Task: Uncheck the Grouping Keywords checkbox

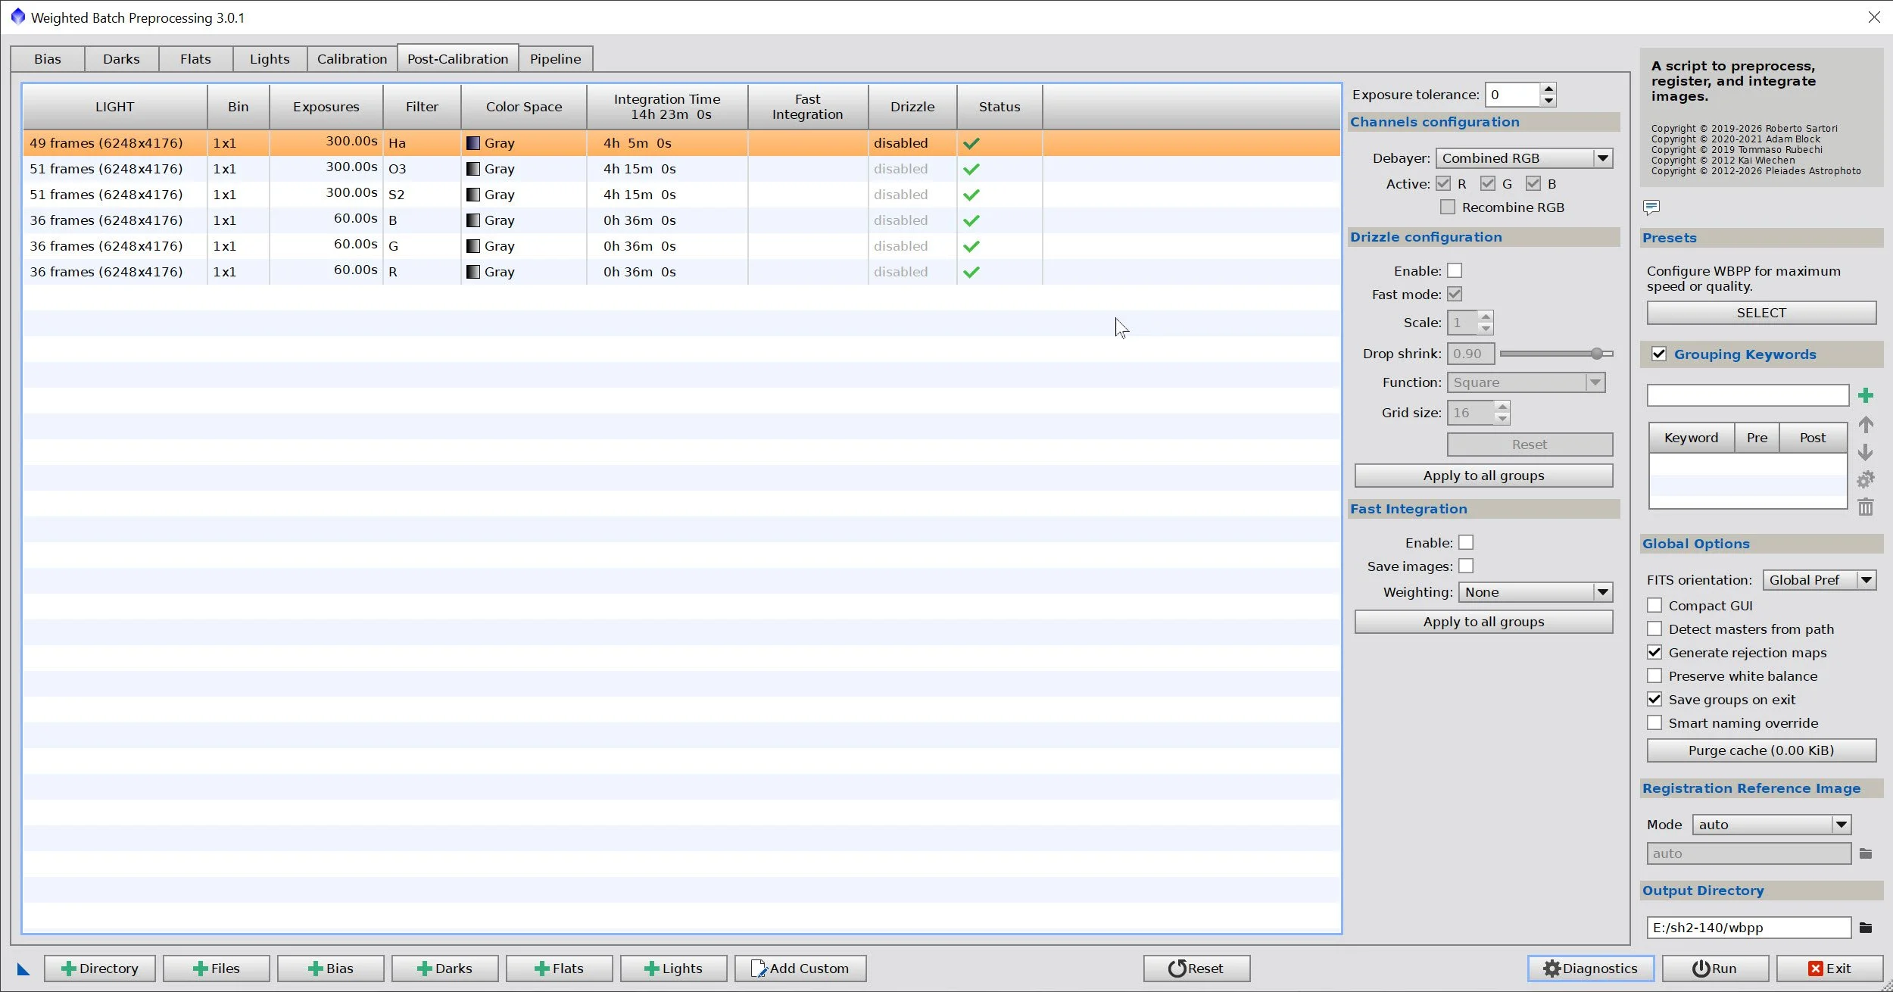Action: point(1659,354)
